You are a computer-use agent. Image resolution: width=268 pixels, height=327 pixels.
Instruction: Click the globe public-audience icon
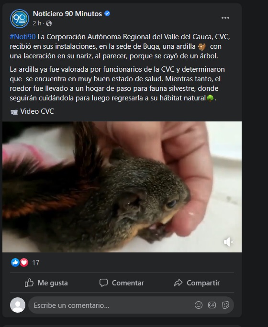[49, 23]
